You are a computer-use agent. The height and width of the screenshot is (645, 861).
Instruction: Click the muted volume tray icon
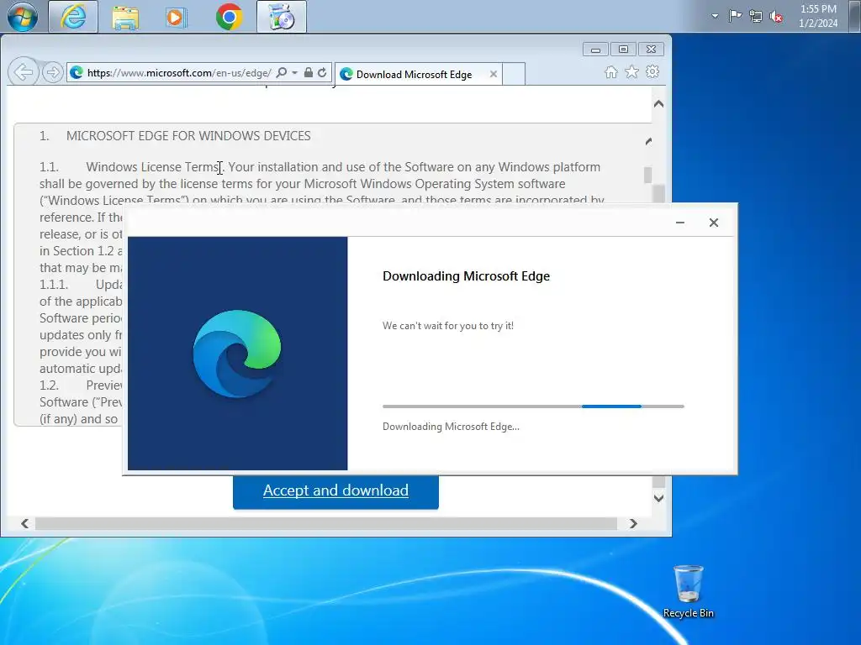click(x=776, y=17)
